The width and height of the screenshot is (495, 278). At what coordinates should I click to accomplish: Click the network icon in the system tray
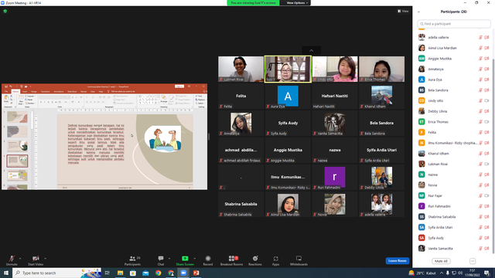point(454,273)
